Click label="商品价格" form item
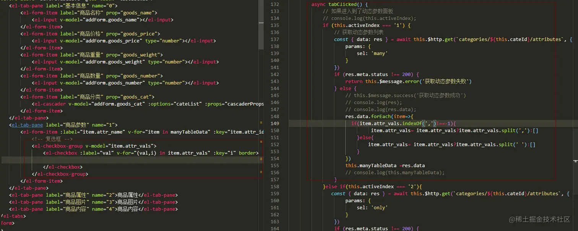The height and width of the screenshot is (231, 578). tap(91, 34)
